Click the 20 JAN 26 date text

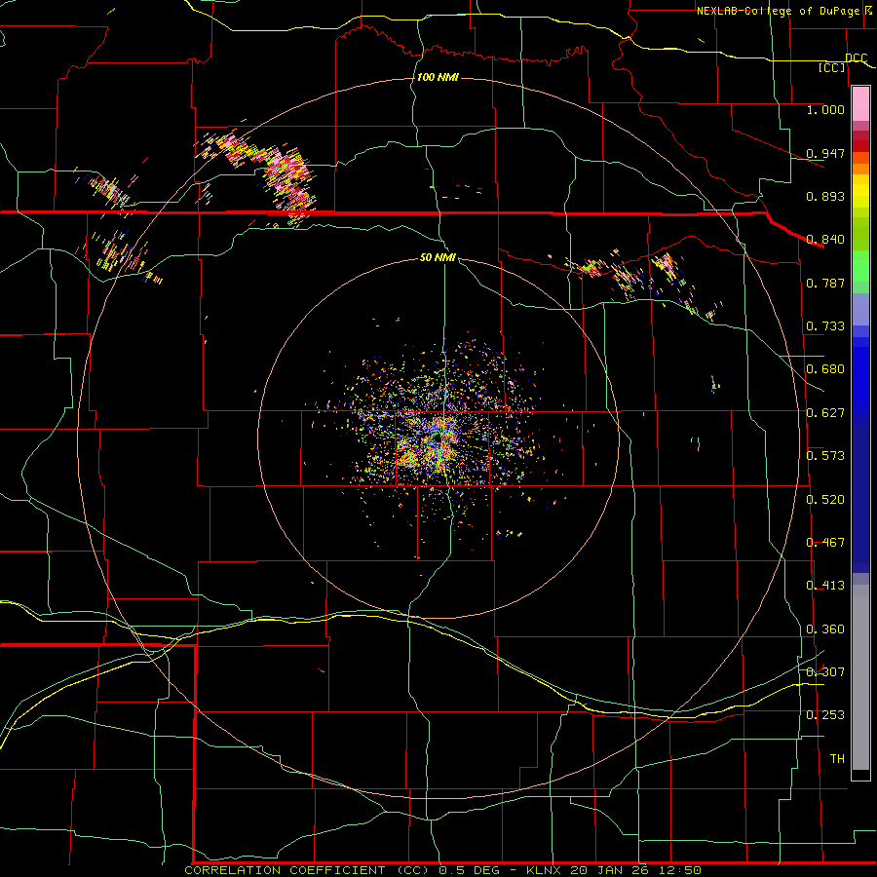point(608,870)
